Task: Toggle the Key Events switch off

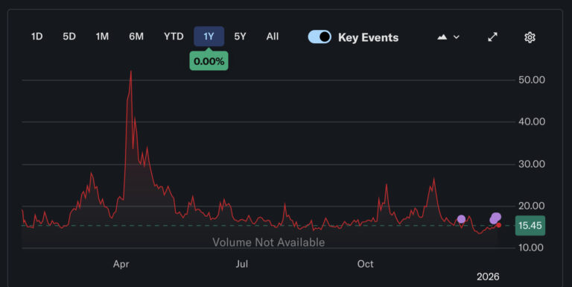Action: tap(320, 37)
